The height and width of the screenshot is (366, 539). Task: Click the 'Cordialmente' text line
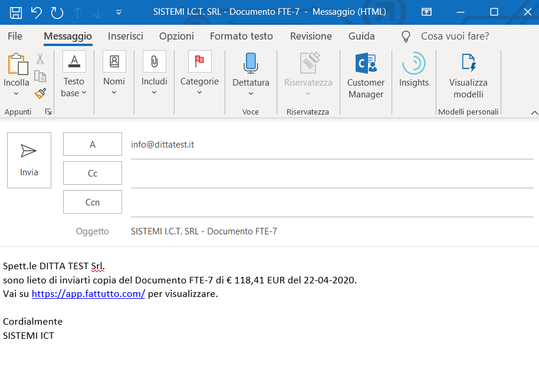coord(32,321)
